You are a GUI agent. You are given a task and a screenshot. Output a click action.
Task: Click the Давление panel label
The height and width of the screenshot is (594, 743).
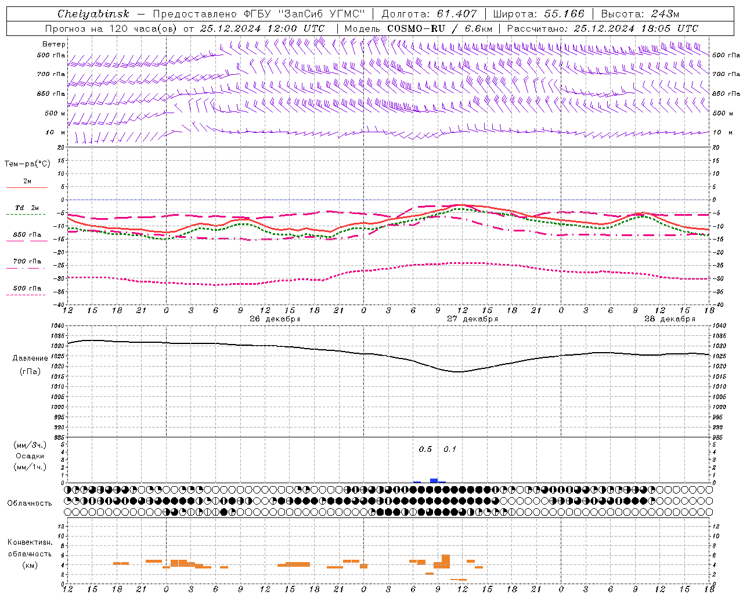click(x=31, y=358)
